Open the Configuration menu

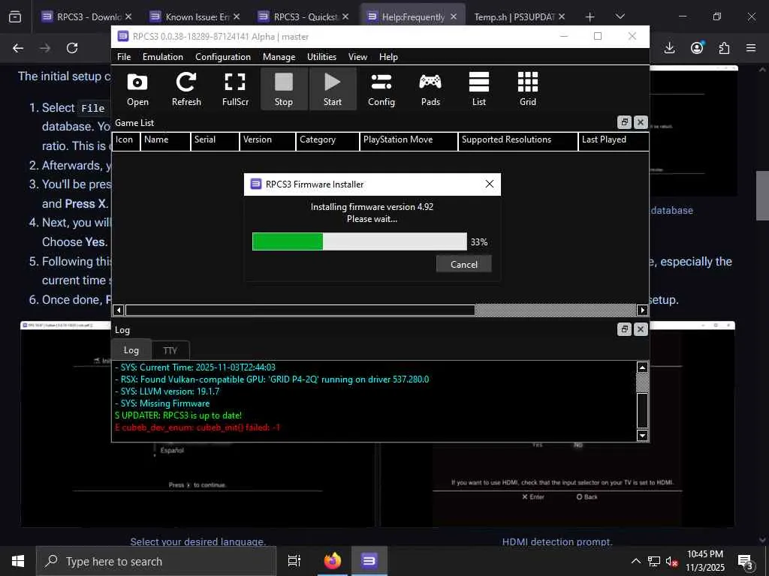pyautogui.click(x=222, y=57)
